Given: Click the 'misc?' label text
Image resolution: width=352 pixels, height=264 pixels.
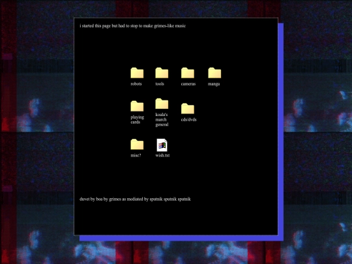Looking at the screenshot, I should tap(136, 155).
